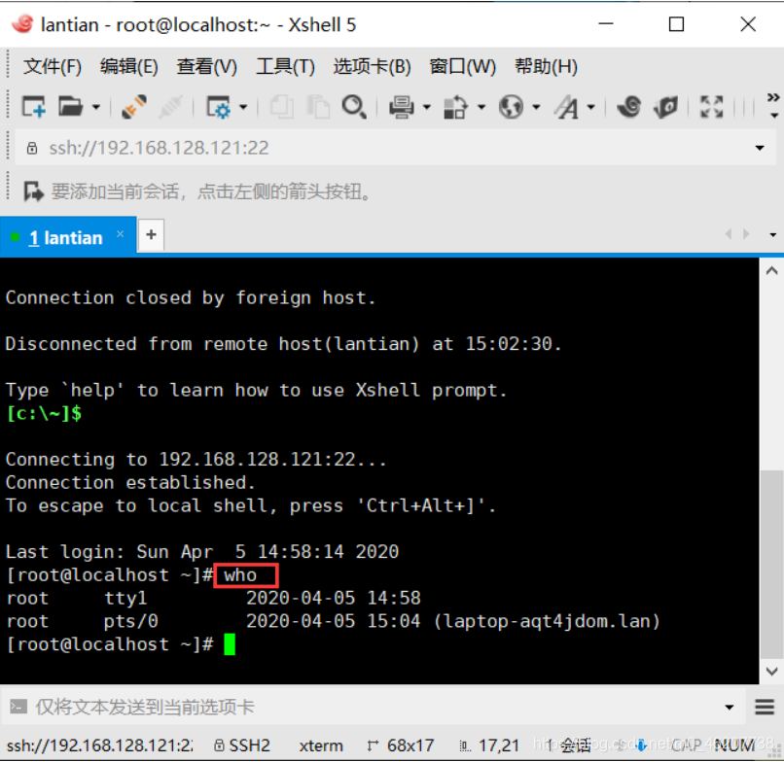Click the add-current-session arrow button
Image resolution: width=784 pixels, height=762 pixels.
tap(34, 191)
